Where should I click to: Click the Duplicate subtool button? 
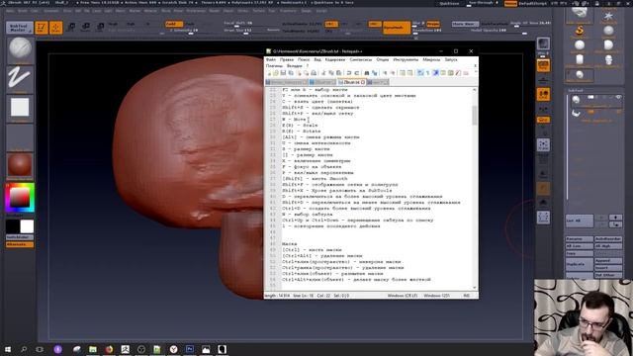click(580, 264)
